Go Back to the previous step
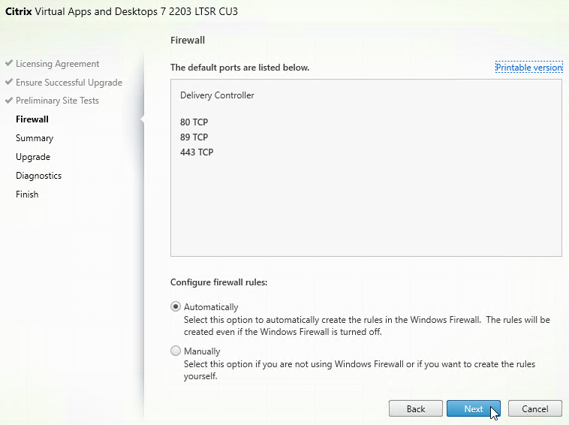Viewport: 569px width, 425px height. [x=416, y=408]
